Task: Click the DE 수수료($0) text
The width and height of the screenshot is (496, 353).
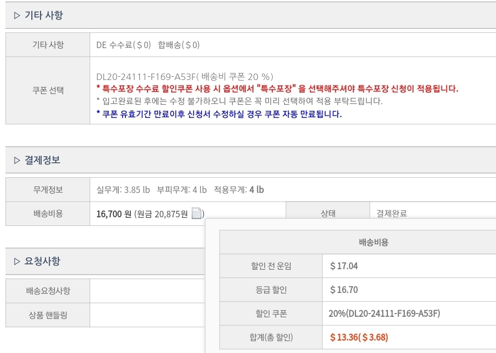Action: (123, 45)
